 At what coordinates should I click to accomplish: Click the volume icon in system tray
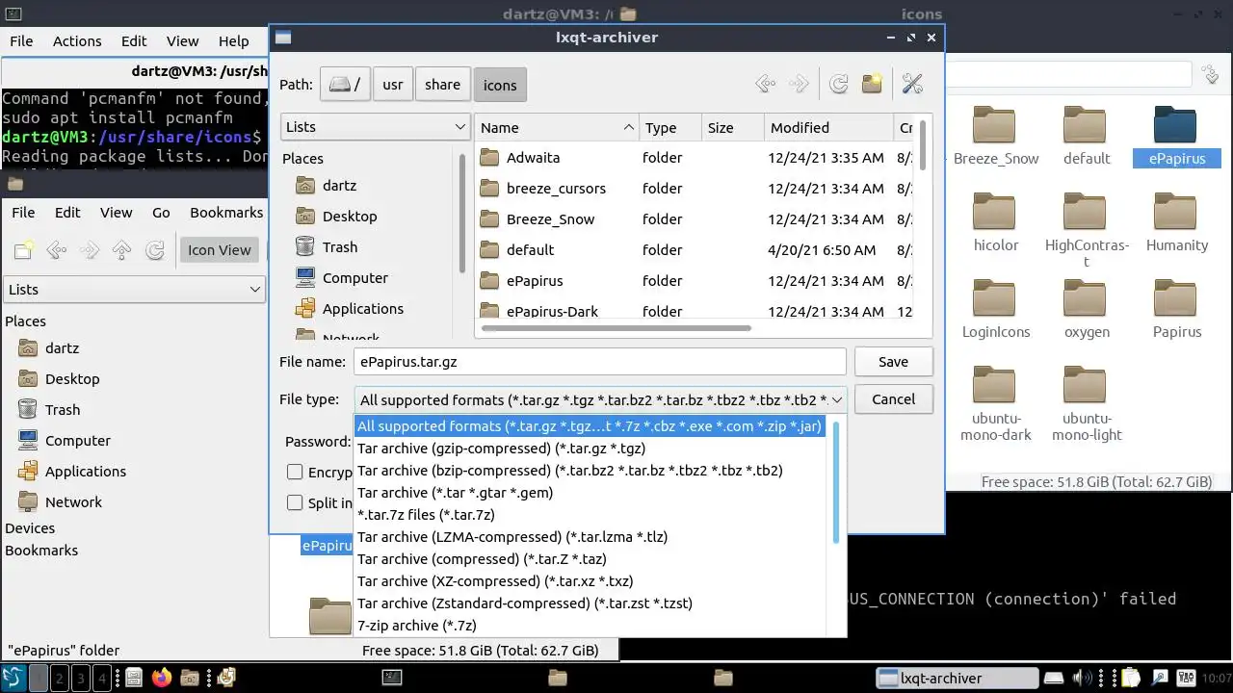pyautogui.click(x=1084, y=678)
